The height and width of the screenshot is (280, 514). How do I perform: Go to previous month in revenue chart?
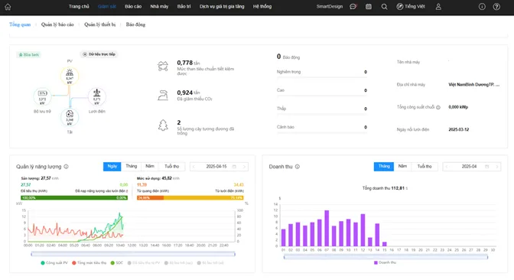tap(447, 167)
